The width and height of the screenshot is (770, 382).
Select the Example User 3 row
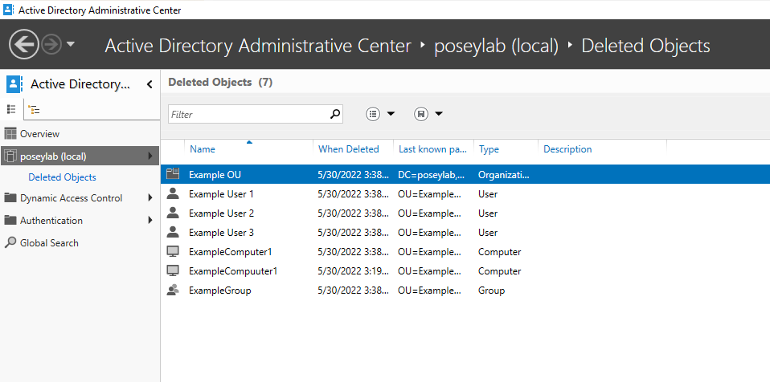click(x=465, y=233)
